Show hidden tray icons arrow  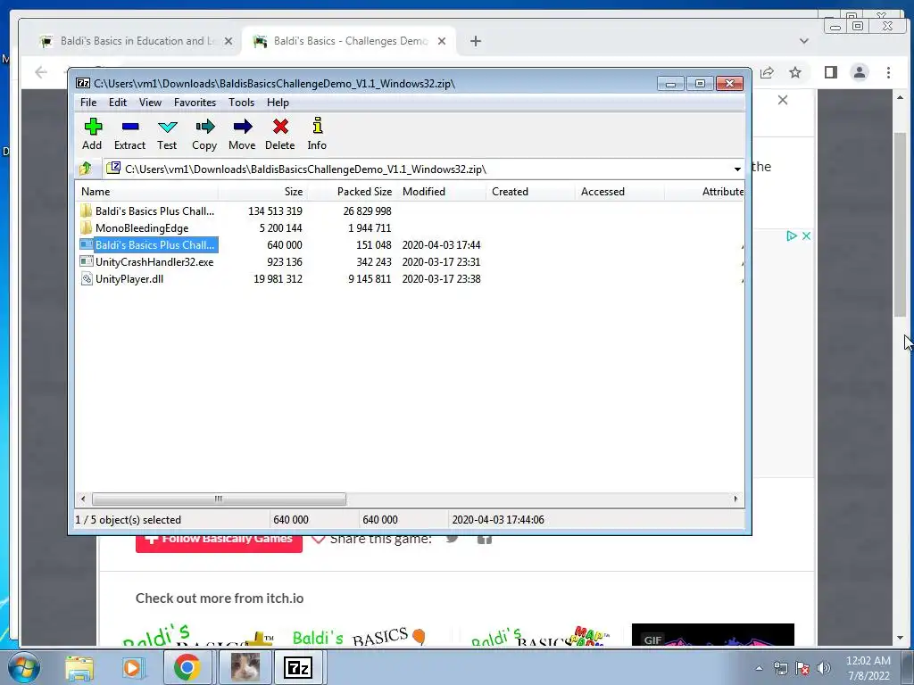759,668
